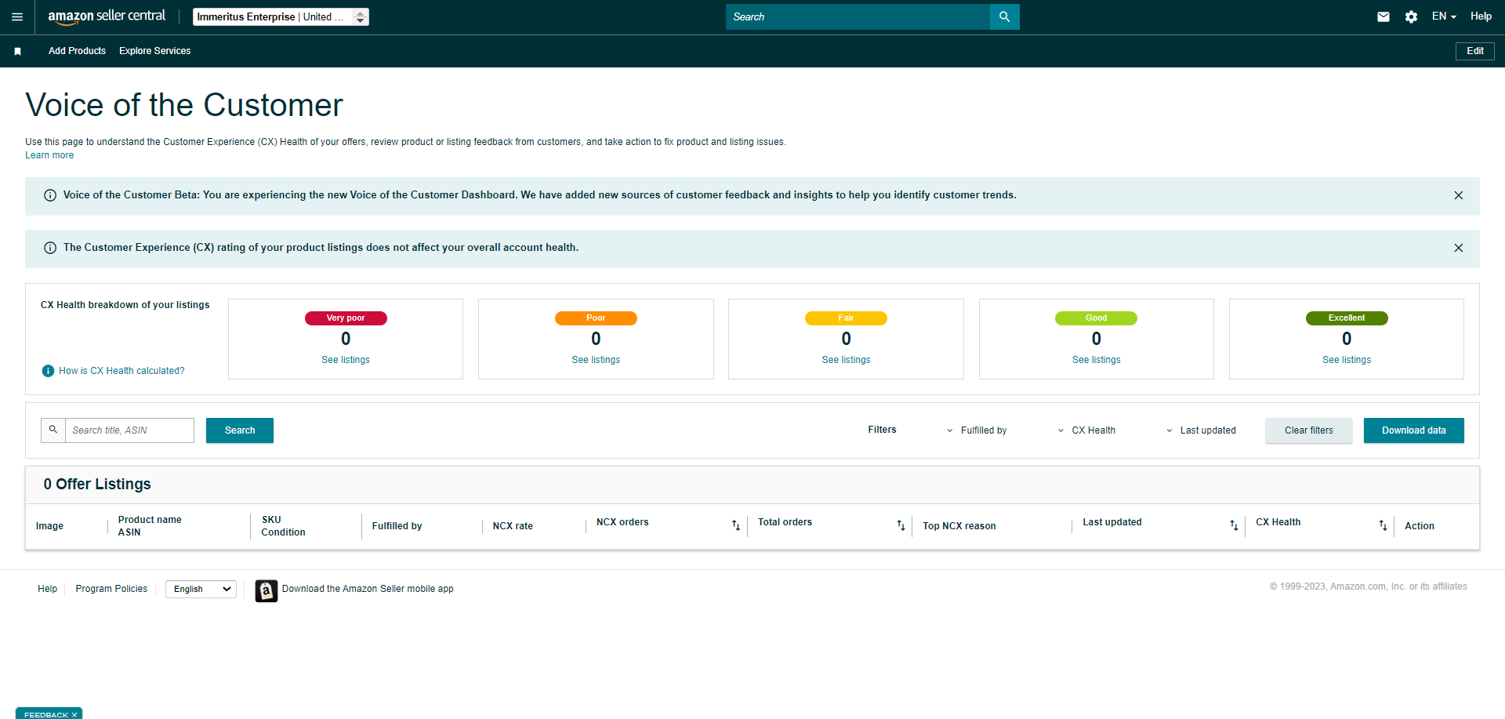
Task: Click the info icon beside CX Health calculated
Action: coord(48,371)
